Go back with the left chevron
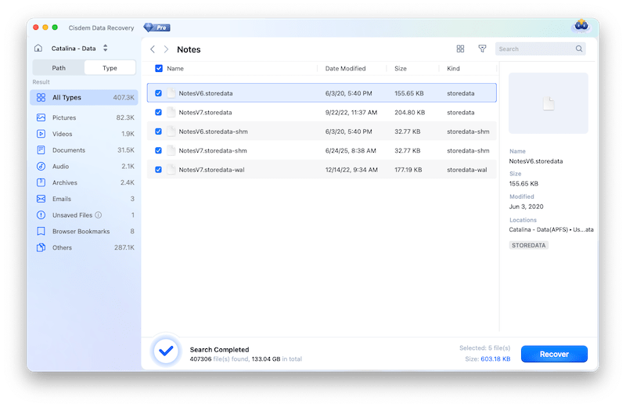Viewport: 626px width, 407px height. click(x=153, y=49)
